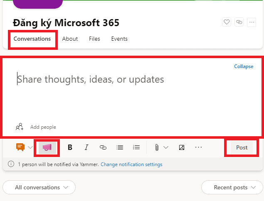Switch to the Events tab
Screen dimensions: 264x201
pyautogui.click(x=119, y=39)
